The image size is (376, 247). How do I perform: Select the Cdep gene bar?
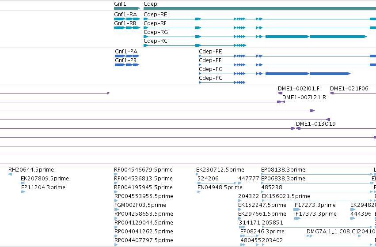point(260,8)
